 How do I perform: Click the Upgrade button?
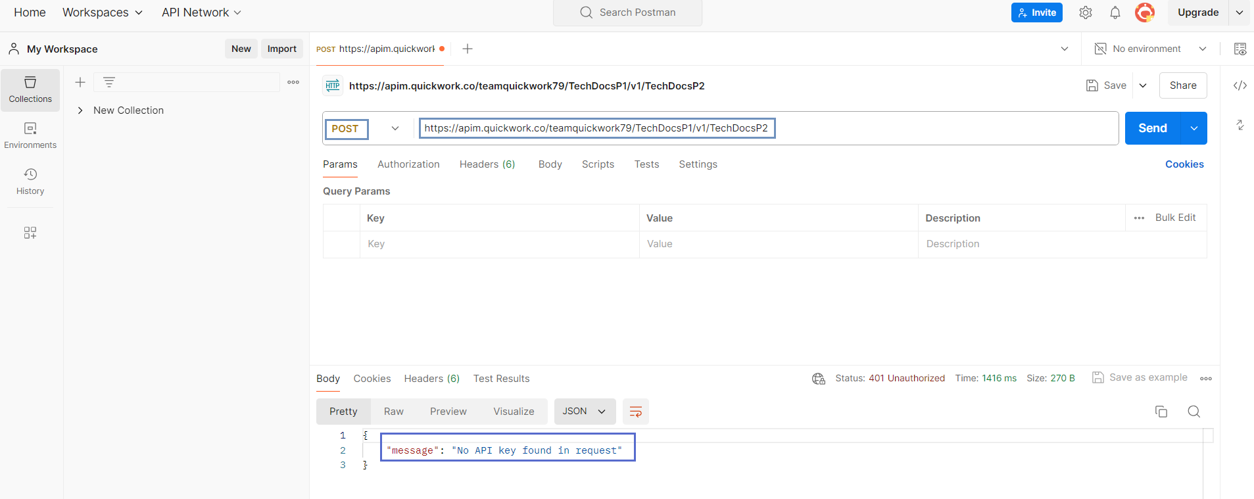pyautogui.click(x=1198, y=12)
